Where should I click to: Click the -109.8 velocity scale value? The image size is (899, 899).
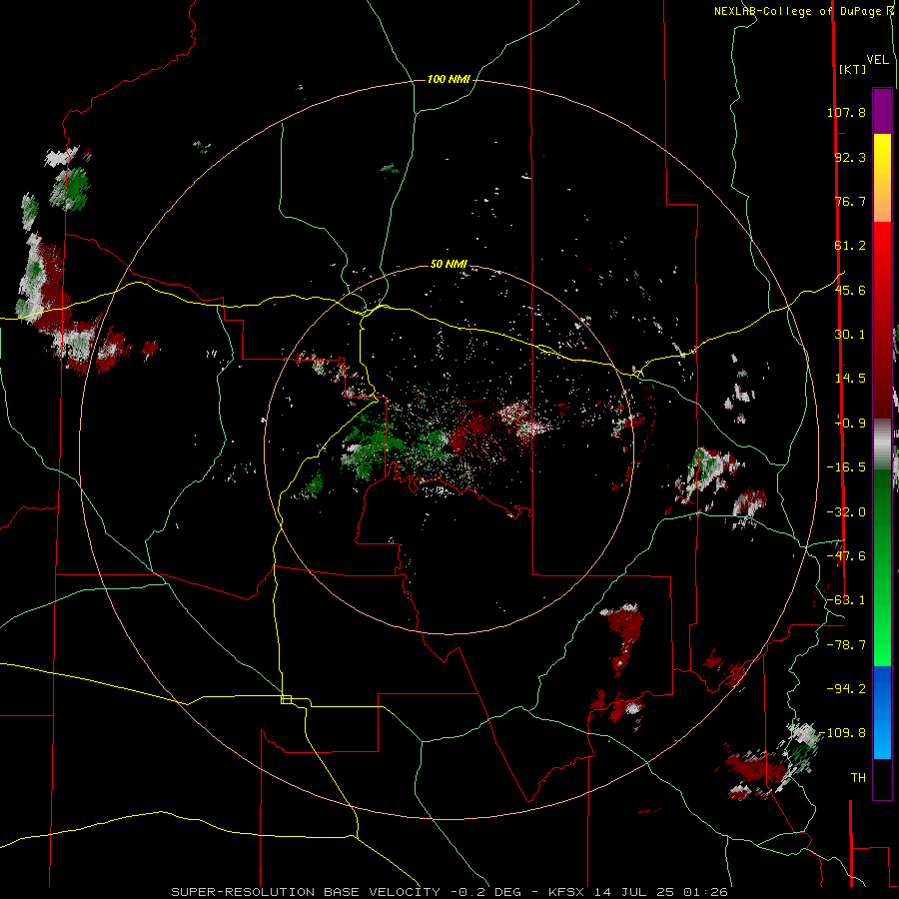pyautogui.click(x=843, y=733)
